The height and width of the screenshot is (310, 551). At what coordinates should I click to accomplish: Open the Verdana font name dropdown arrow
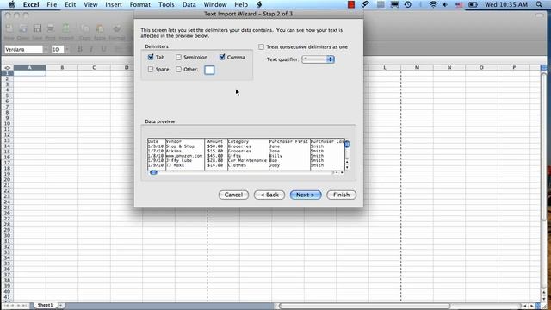46,50
